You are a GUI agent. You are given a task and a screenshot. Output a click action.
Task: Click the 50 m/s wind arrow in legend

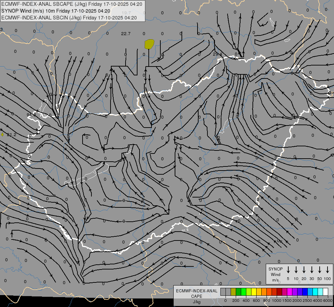point(320,270)
